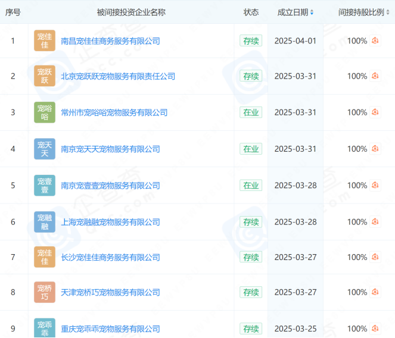395x338 pixels.
Task: Click the 宠乖乖 logo tile
Action: pyautogui.click(x=45, y=328)
